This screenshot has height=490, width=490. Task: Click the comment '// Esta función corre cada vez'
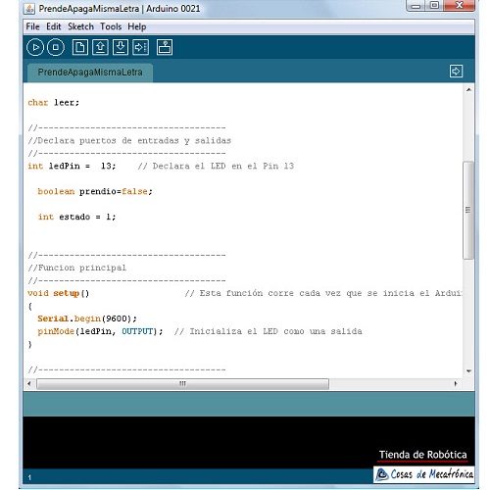tap(263, 293)
